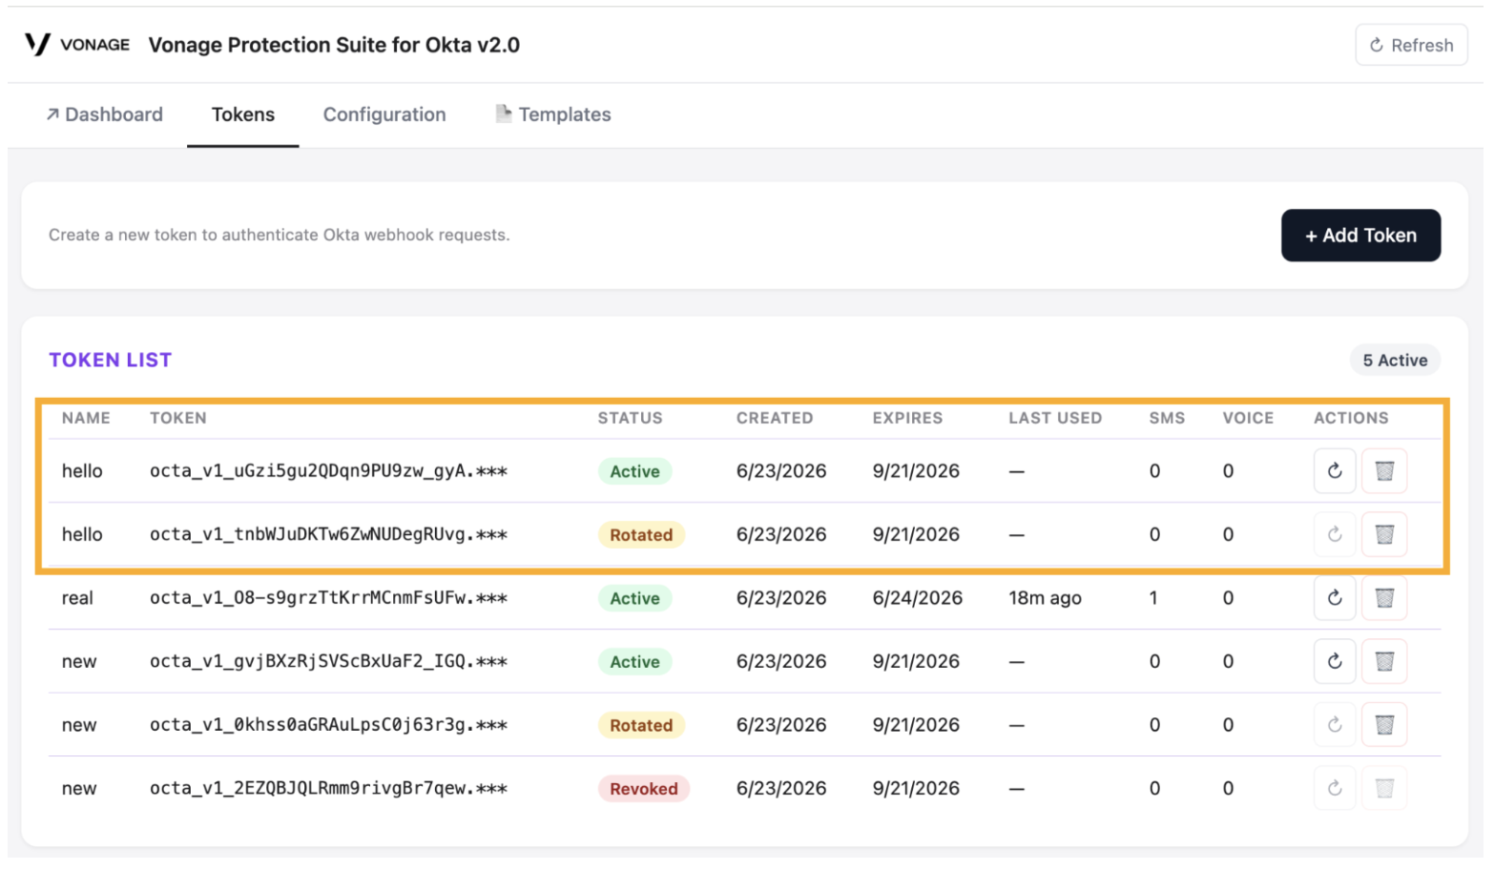Viewport: 1494px width, 869px height.
Task: Rotate the active 'new' token
Action: pos(1334,662)
